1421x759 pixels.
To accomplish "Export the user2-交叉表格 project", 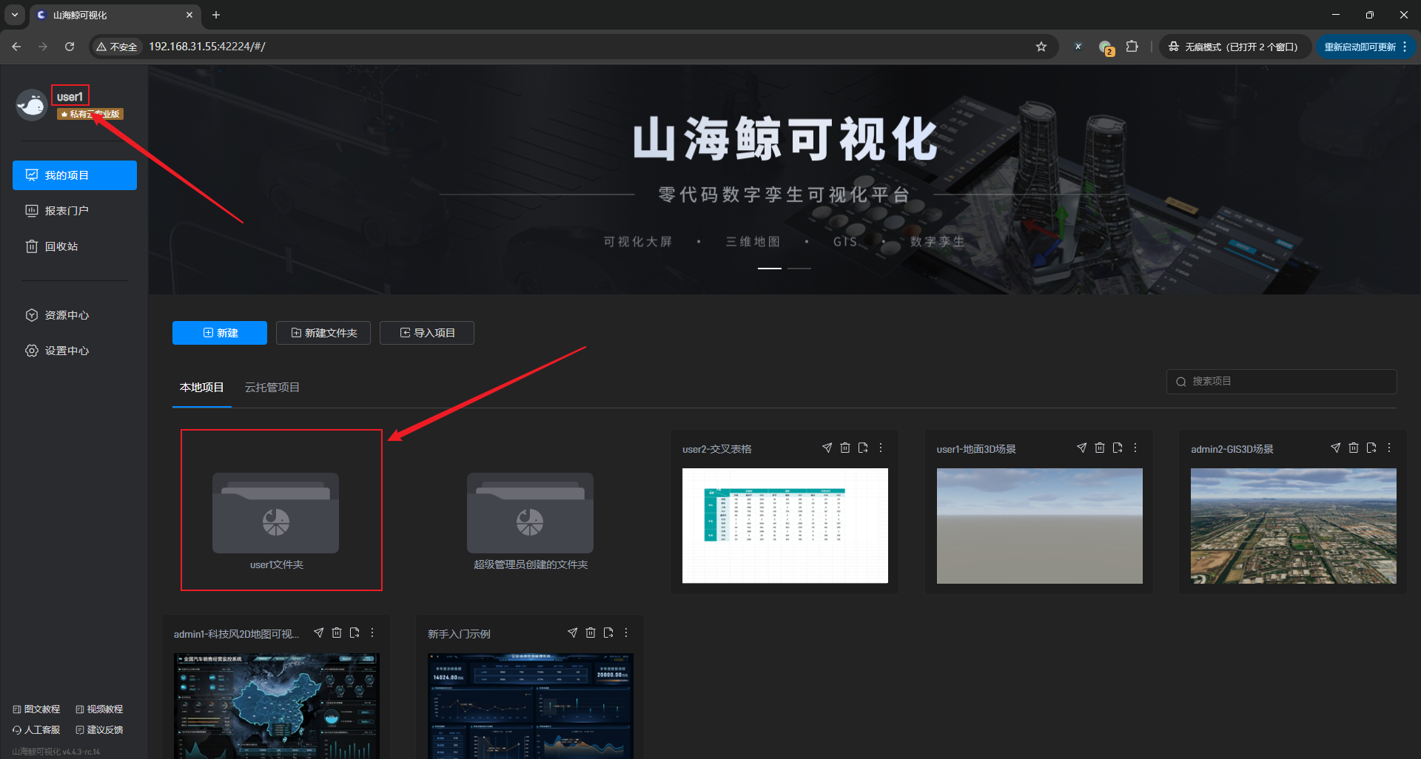I will [863, 448].
